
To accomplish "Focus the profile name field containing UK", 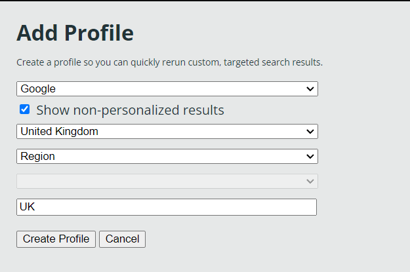I will [167, 207].
